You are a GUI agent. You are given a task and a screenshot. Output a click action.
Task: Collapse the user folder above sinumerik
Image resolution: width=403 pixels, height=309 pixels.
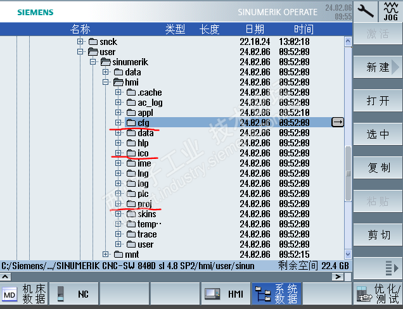pos(80,52)
